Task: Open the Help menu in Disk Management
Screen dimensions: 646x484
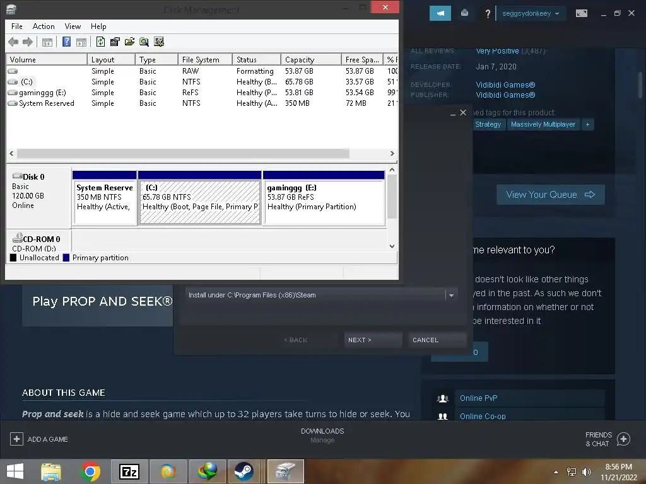Action: (98, 26)
